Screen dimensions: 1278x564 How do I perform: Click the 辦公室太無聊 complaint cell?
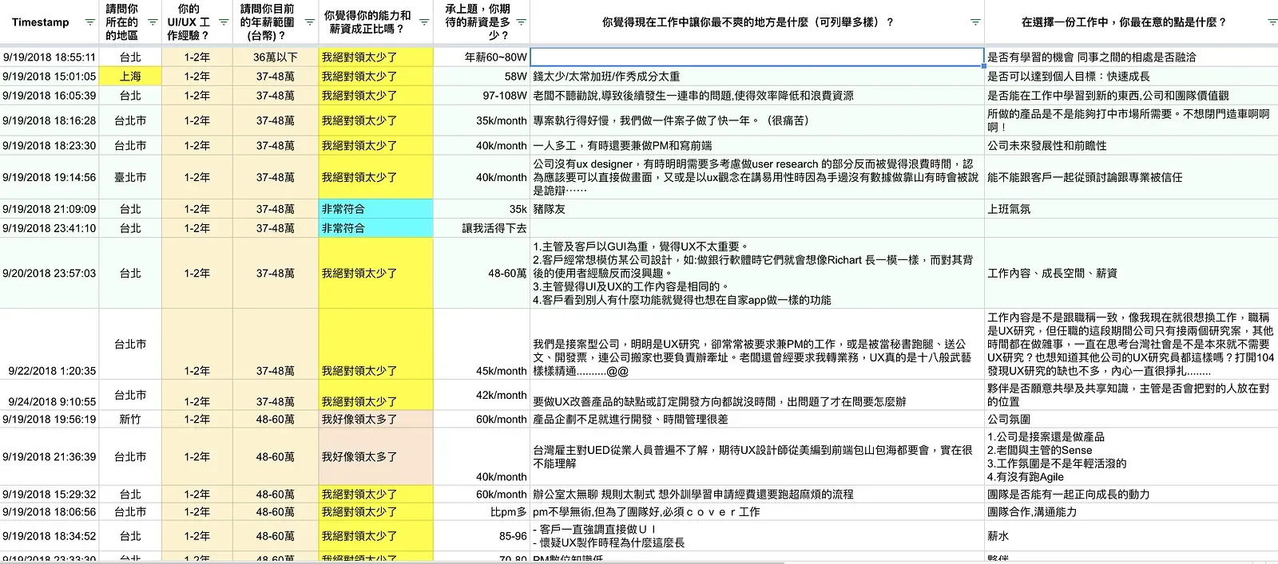pyautogui.click(x=757, y=495)
